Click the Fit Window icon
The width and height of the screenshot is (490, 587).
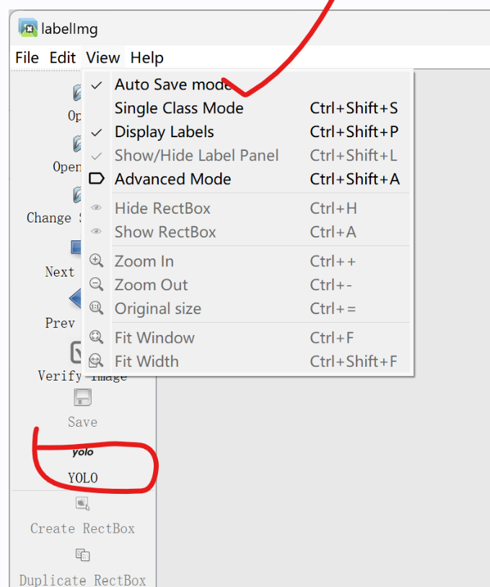[96, 338]
